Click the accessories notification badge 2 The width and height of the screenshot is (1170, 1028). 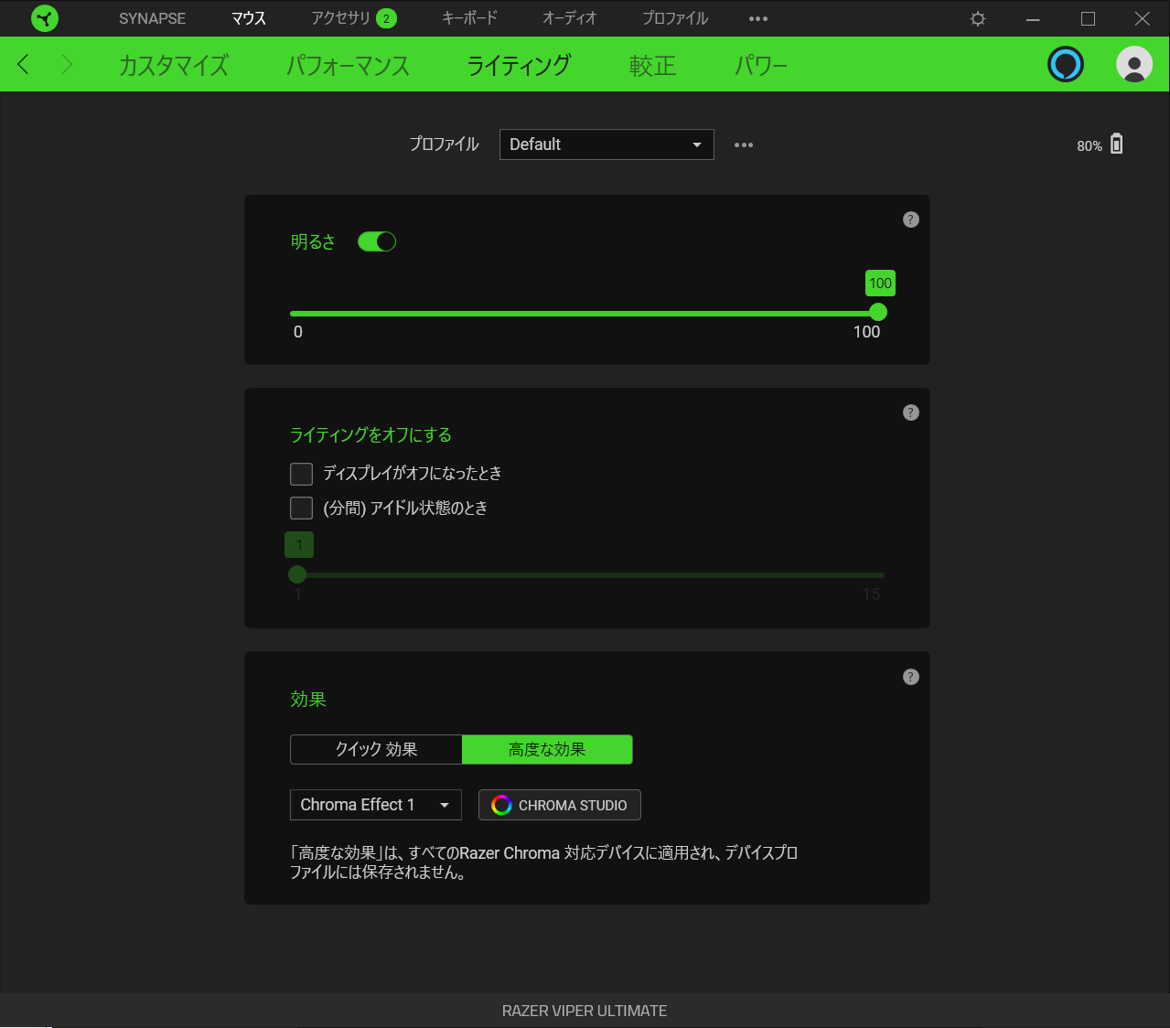[386, 18]
